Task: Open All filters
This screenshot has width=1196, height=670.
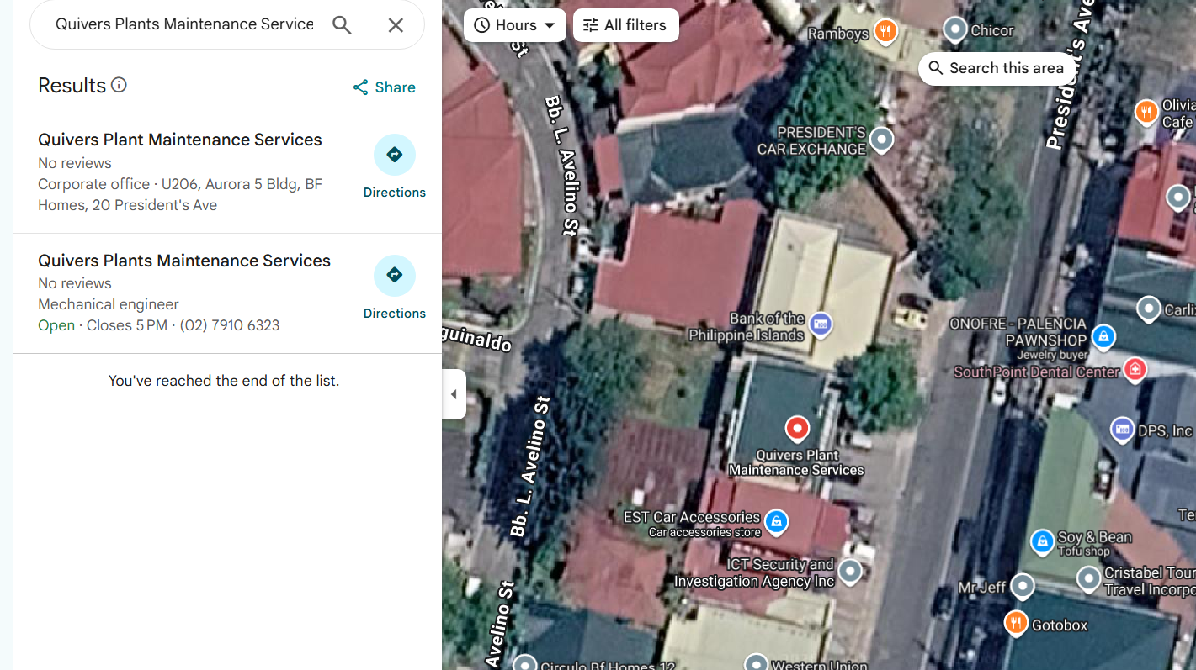Action: click(625, 25)
